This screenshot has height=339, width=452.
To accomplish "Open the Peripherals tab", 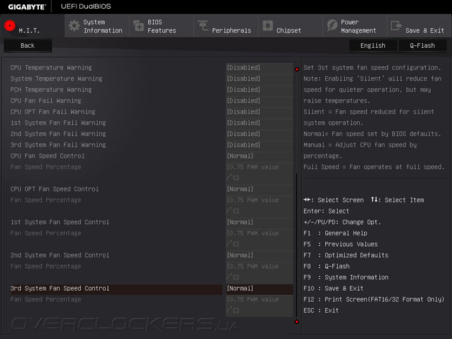I will [x=226, y=26].
